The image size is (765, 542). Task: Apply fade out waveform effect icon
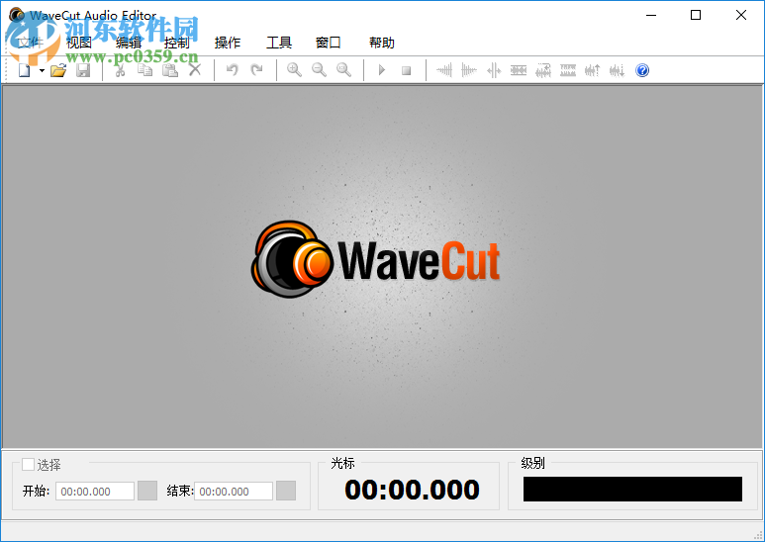tap(469, 70)
